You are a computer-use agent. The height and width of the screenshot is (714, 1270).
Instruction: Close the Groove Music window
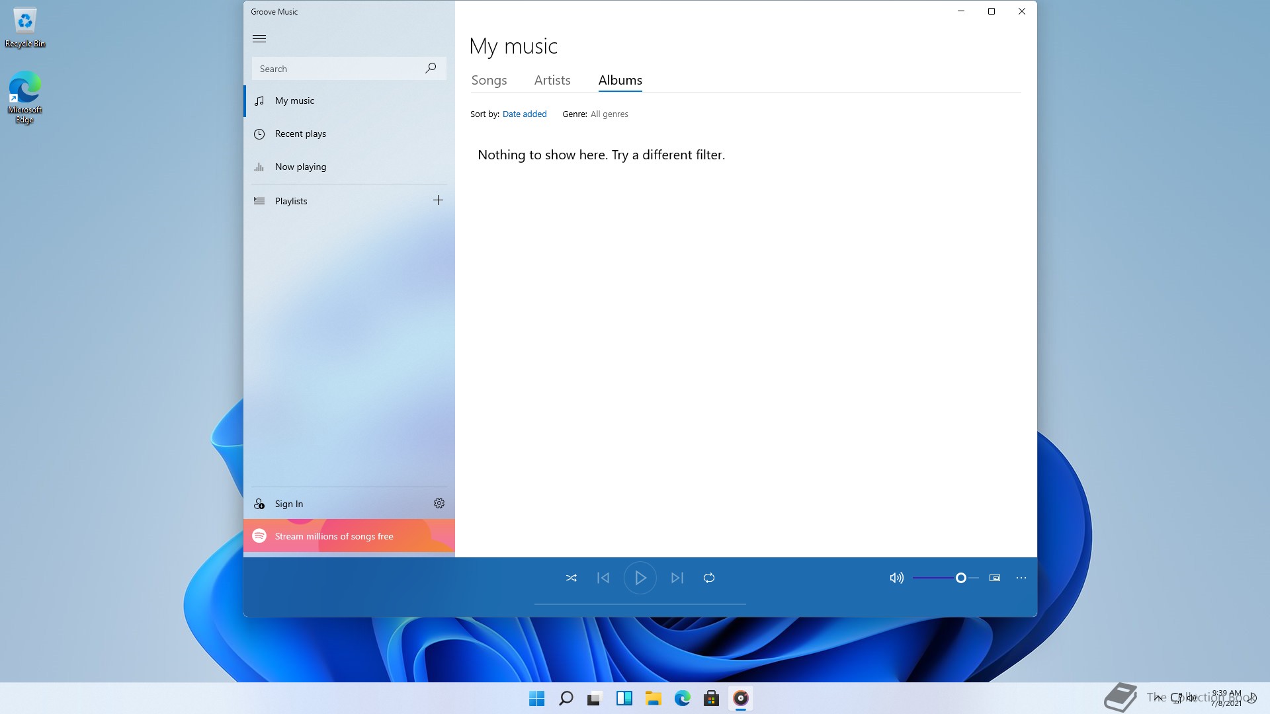(x=1022, y=11)
